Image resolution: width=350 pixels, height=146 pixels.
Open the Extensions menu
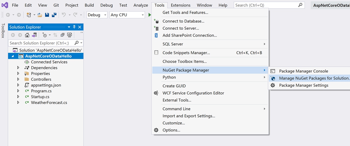point(181,5)
